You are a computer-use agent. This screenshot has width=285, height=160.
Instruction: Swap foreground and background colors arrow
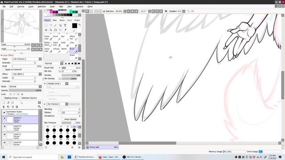coord(79,25)
